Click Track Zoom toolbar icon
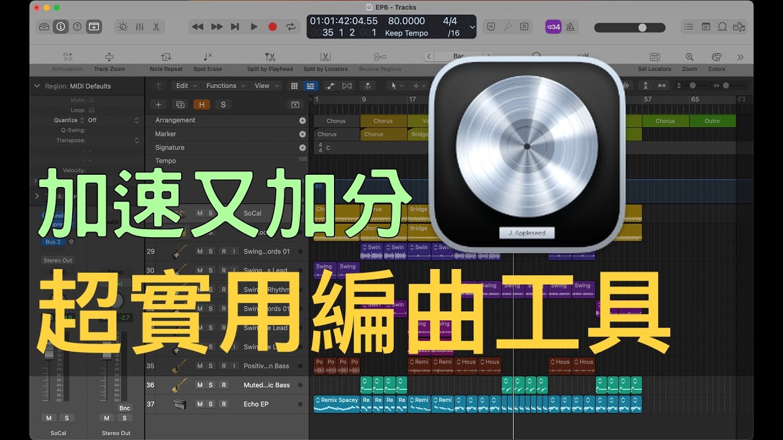Screen dimensions: 783x440 [x=109, y=57]
